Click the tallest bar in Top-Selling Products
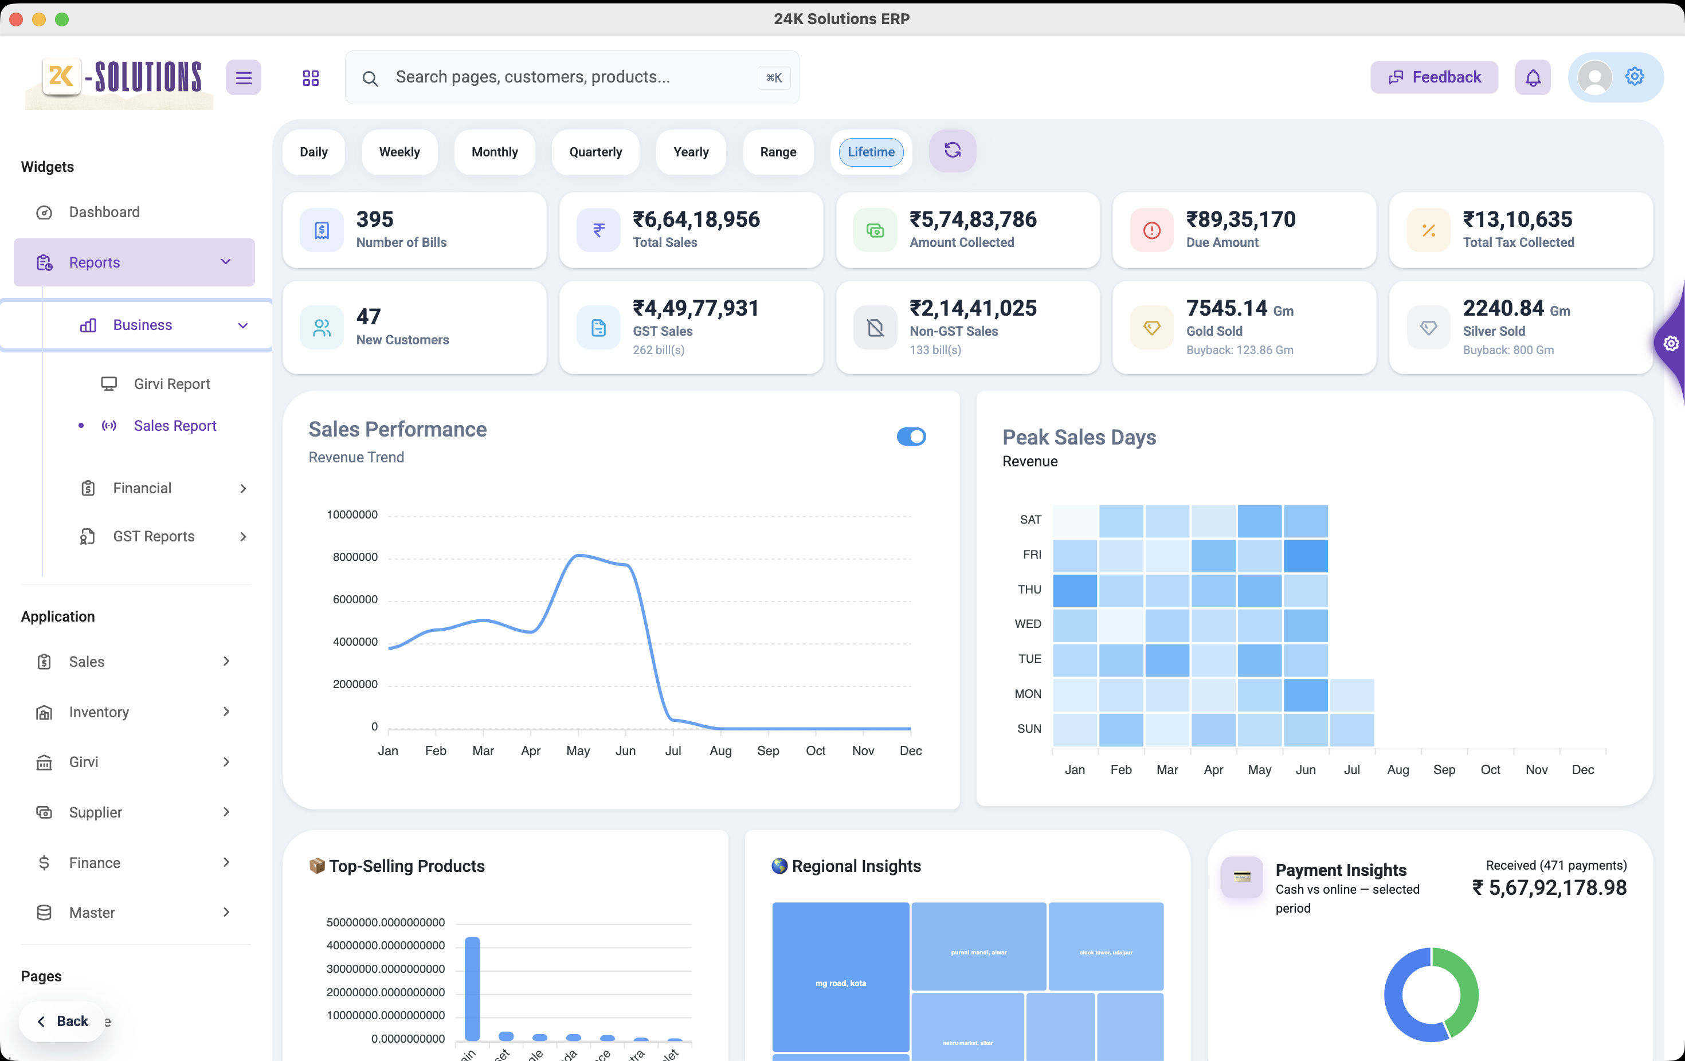Image resolution: width=1685 pixels, height=1061 pixels. pyautogui.click(x=472, y=988)
